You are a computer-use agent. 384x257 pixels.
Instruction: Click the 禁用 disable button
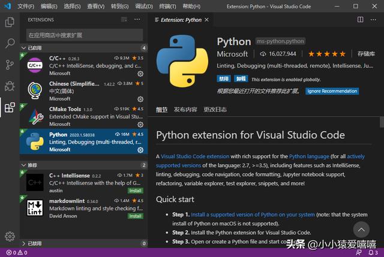click(x=223, y=78)
